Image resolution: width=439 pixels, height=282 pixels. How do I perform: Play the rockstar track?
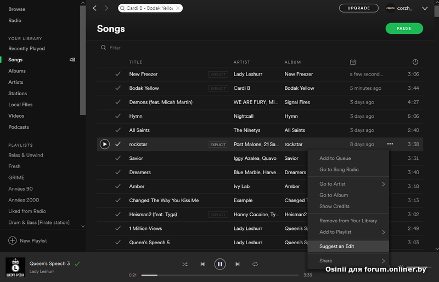[105, 144]
